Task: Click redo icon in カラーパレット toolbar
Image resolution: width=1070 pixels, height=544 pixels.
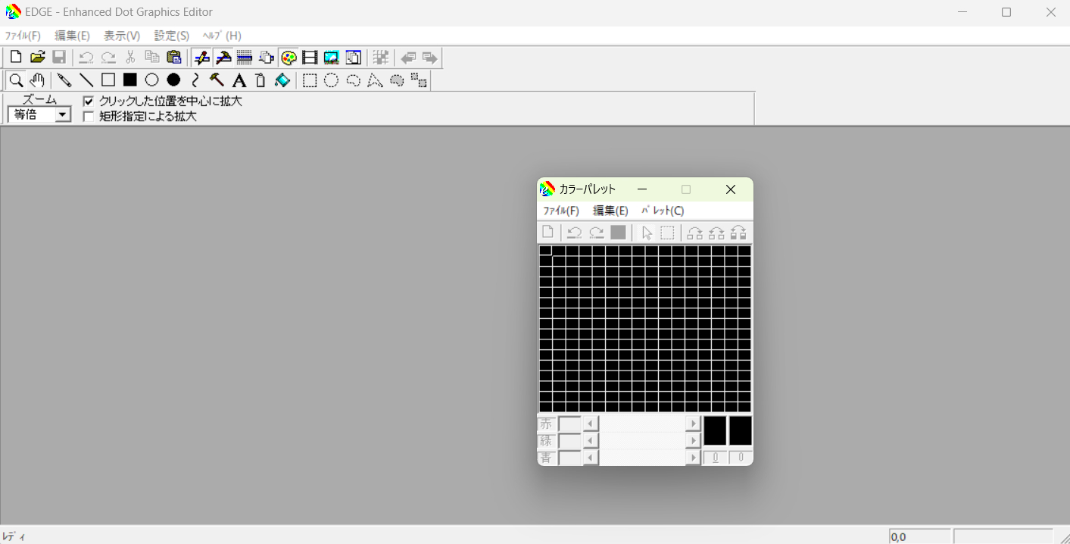Action: [x=597, y=233]
